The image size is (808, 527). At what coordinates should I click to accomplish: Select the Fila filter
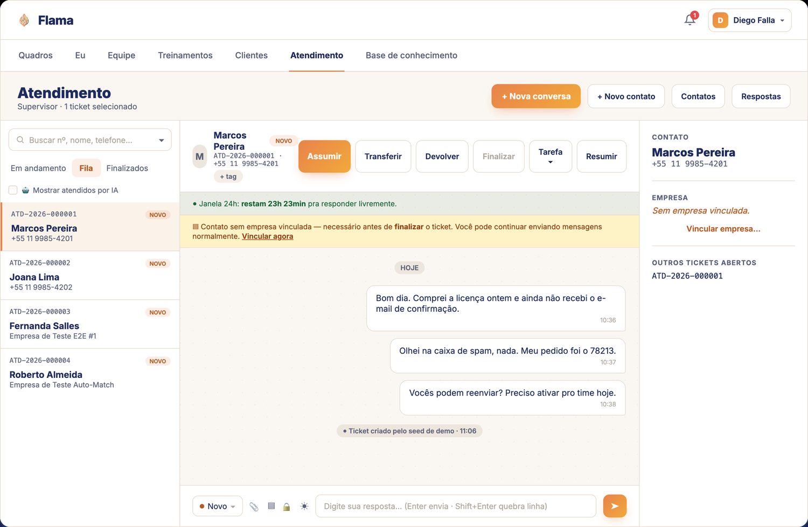(86, 168)
